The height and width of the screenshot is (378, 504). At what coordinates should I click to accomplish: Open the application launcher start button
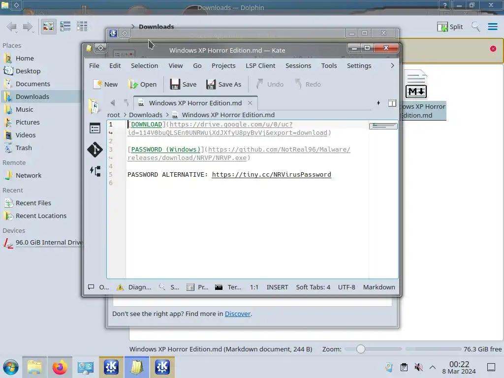11,367
